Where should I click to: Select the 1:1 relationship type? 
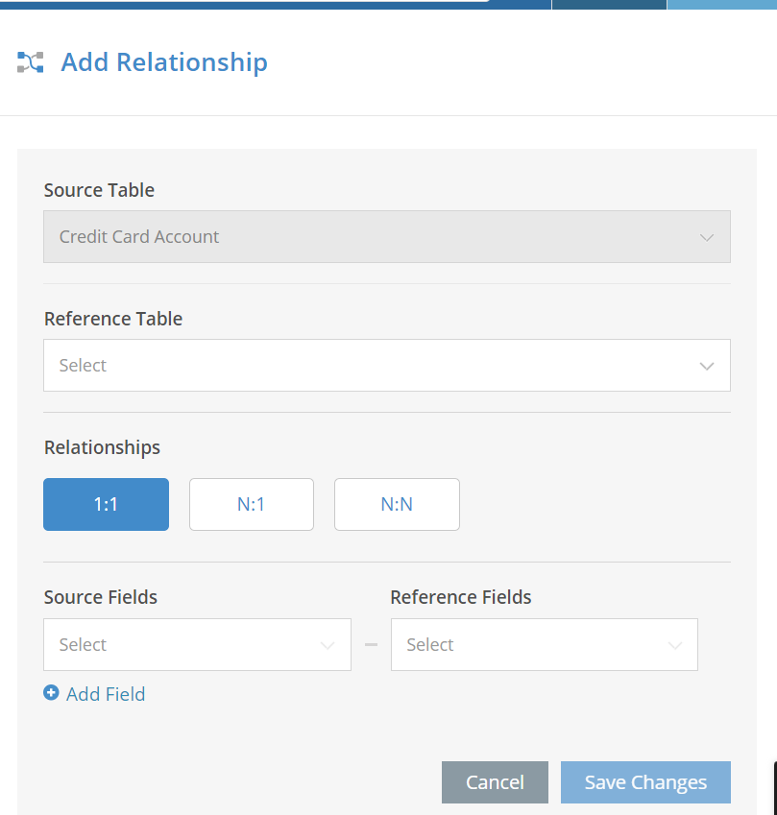(106, 504)
